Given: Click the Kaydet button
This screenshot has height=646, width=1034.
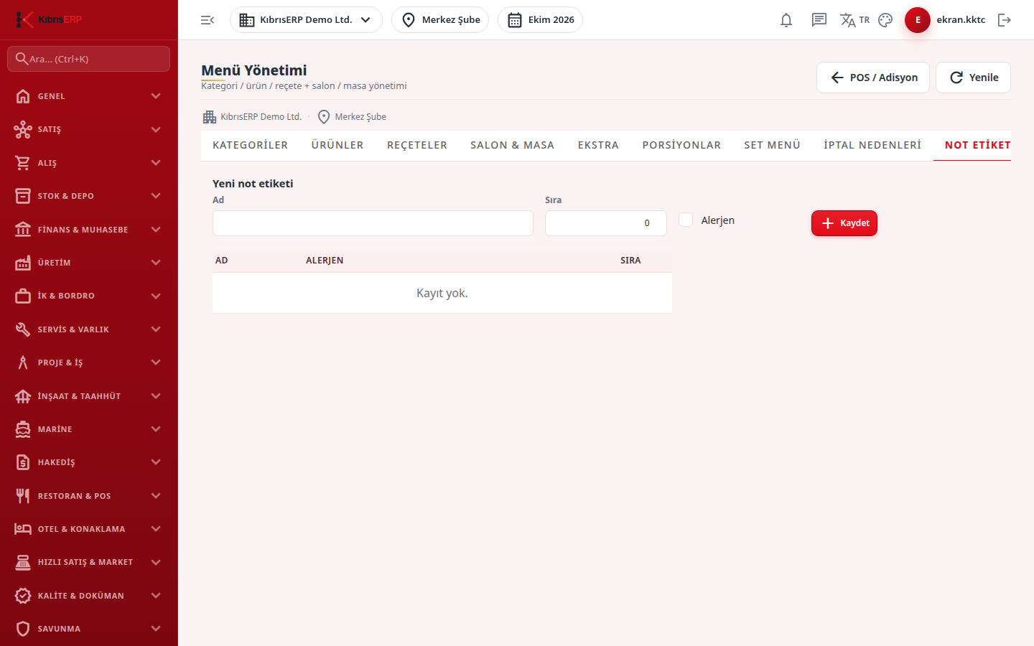Looking at the screenshot, I should pyautogui.click(x=844, y=223).
